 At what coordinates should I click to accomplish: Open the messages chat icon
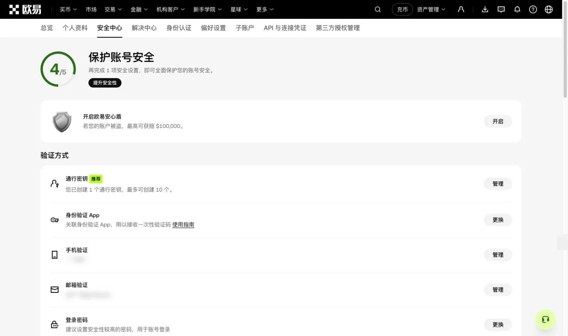click(501, 9)
